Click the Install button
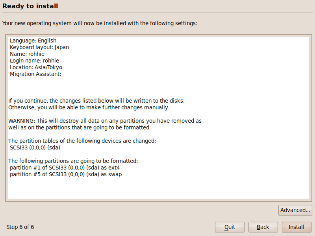This screenshot has height=236, width=315. pyautogui.click(x=296, y=227)
